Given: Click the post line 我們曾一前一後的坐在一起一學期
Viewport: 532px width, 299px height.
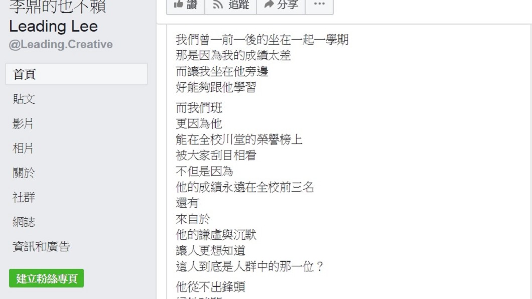Looking at the screenshot, I should click(x=262, y=40).
